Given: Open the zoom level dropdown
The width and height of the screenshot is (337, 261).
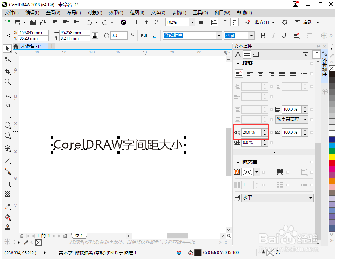Looking at the screenshot, I should [x=192, y=22].
